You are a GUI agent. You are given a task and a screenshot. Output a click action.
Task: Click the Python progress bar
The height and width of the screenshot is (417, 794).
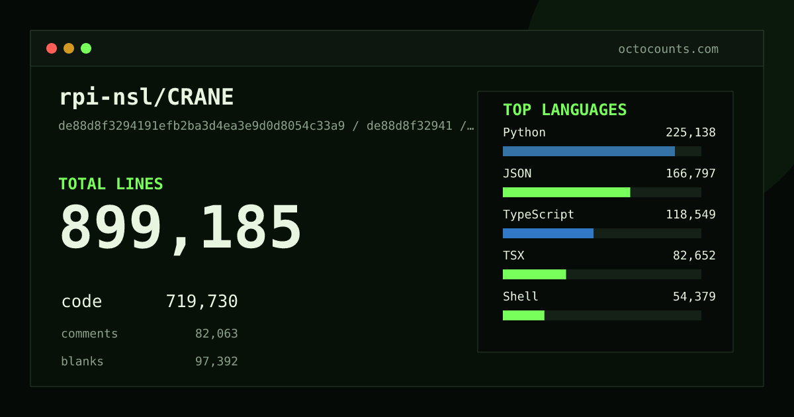coord(602,151)
